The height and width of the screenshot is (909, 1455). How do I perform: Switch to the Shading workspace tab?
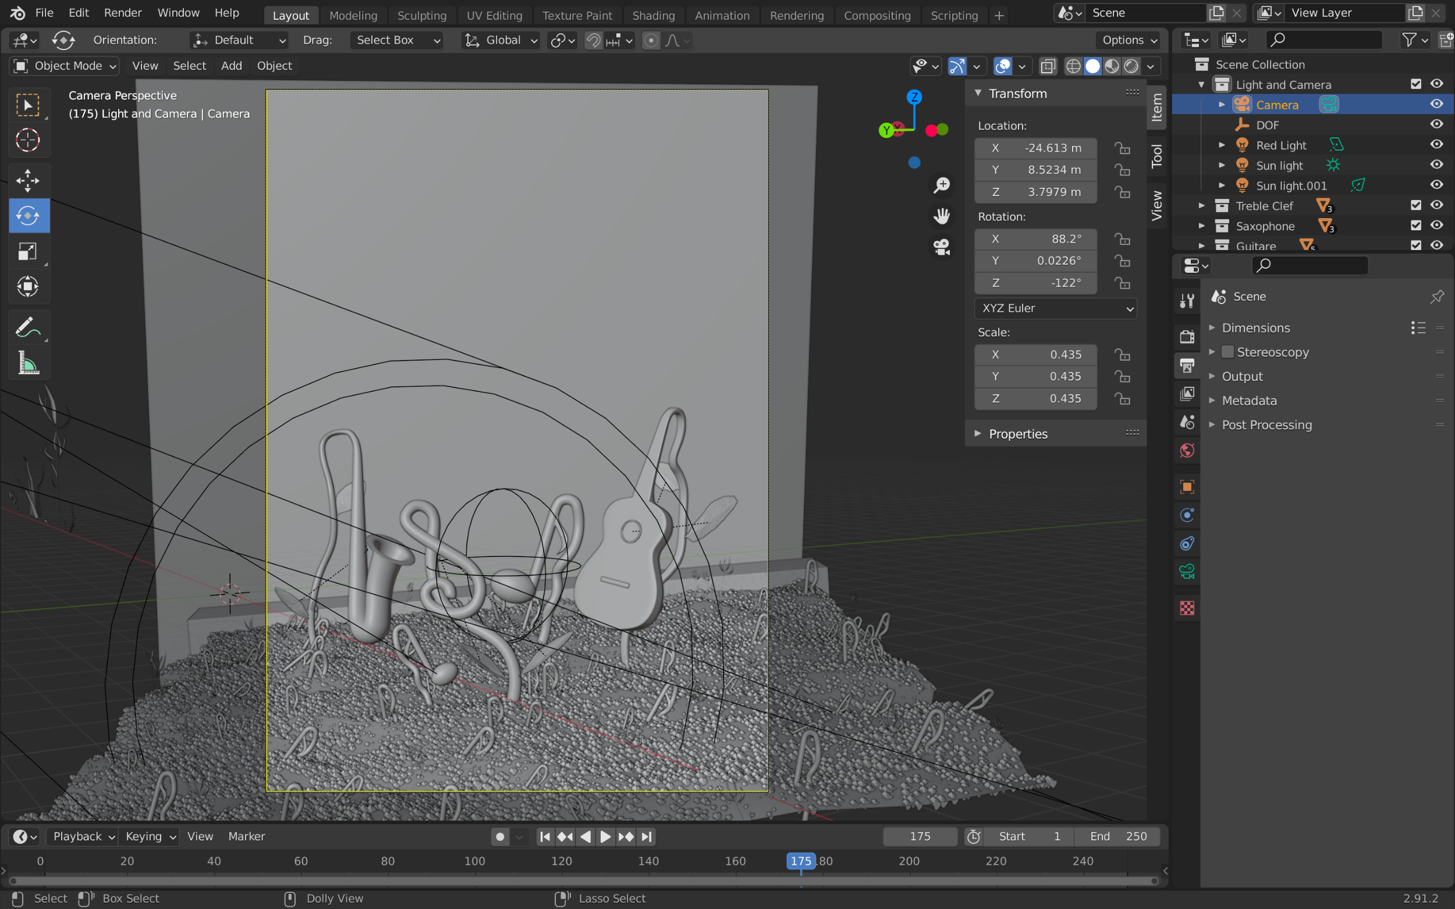(652, 16)
